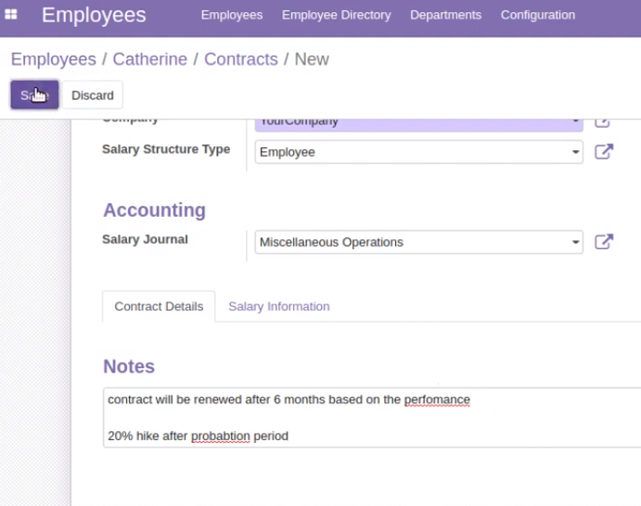Open the Configuration menu
This screenshot has height=506, width=641.
(538, 15)
